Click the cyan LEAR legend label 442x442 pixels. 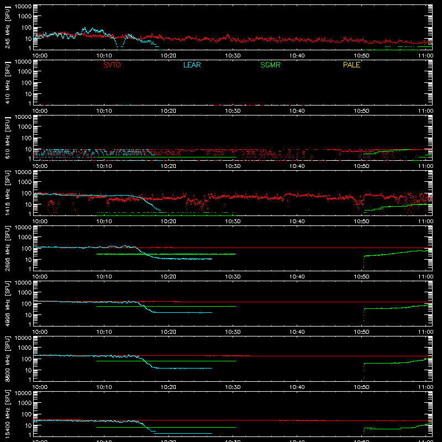[x=192, y=65]
